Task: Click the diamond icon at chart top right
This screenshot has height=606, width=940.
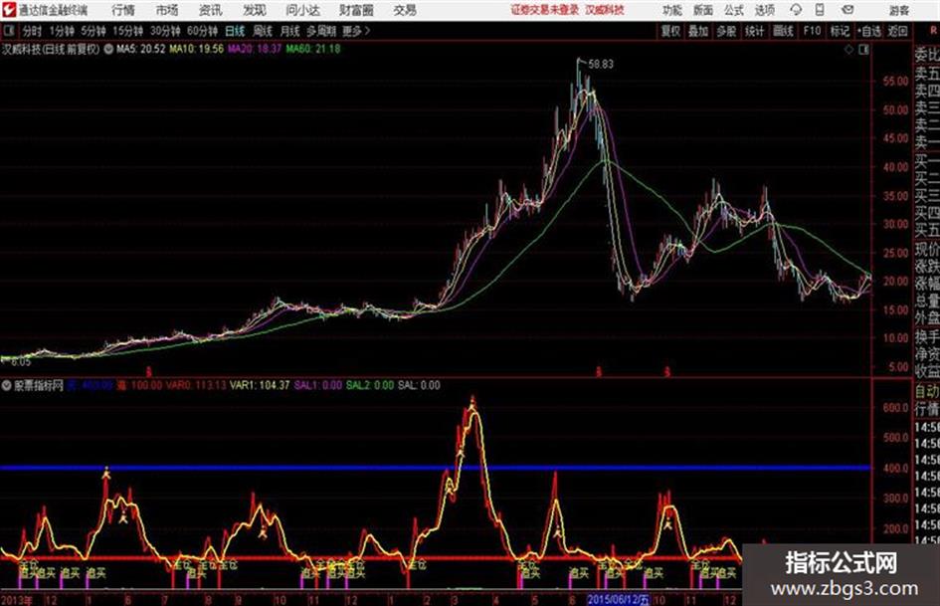Action: (x=848, y=50)
